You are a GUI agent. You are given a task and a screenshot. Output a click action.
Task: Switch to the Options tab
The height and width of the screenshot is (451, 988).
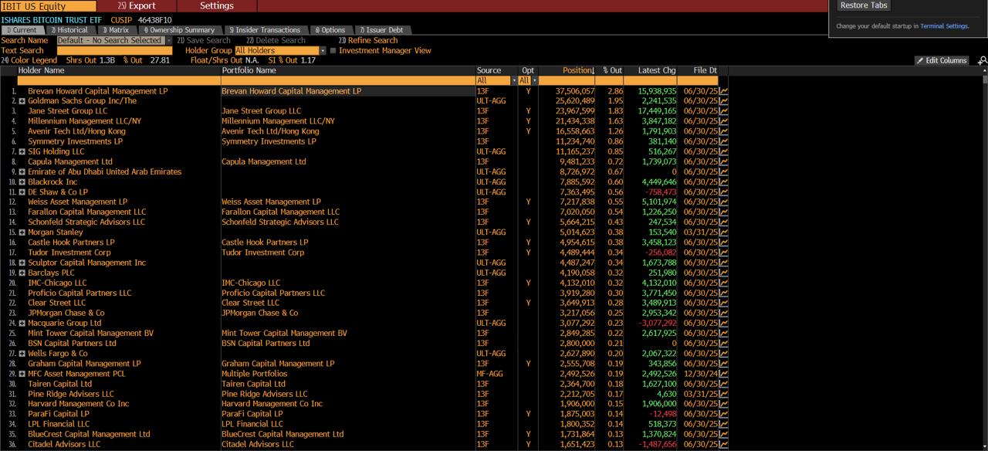[330, 30]
